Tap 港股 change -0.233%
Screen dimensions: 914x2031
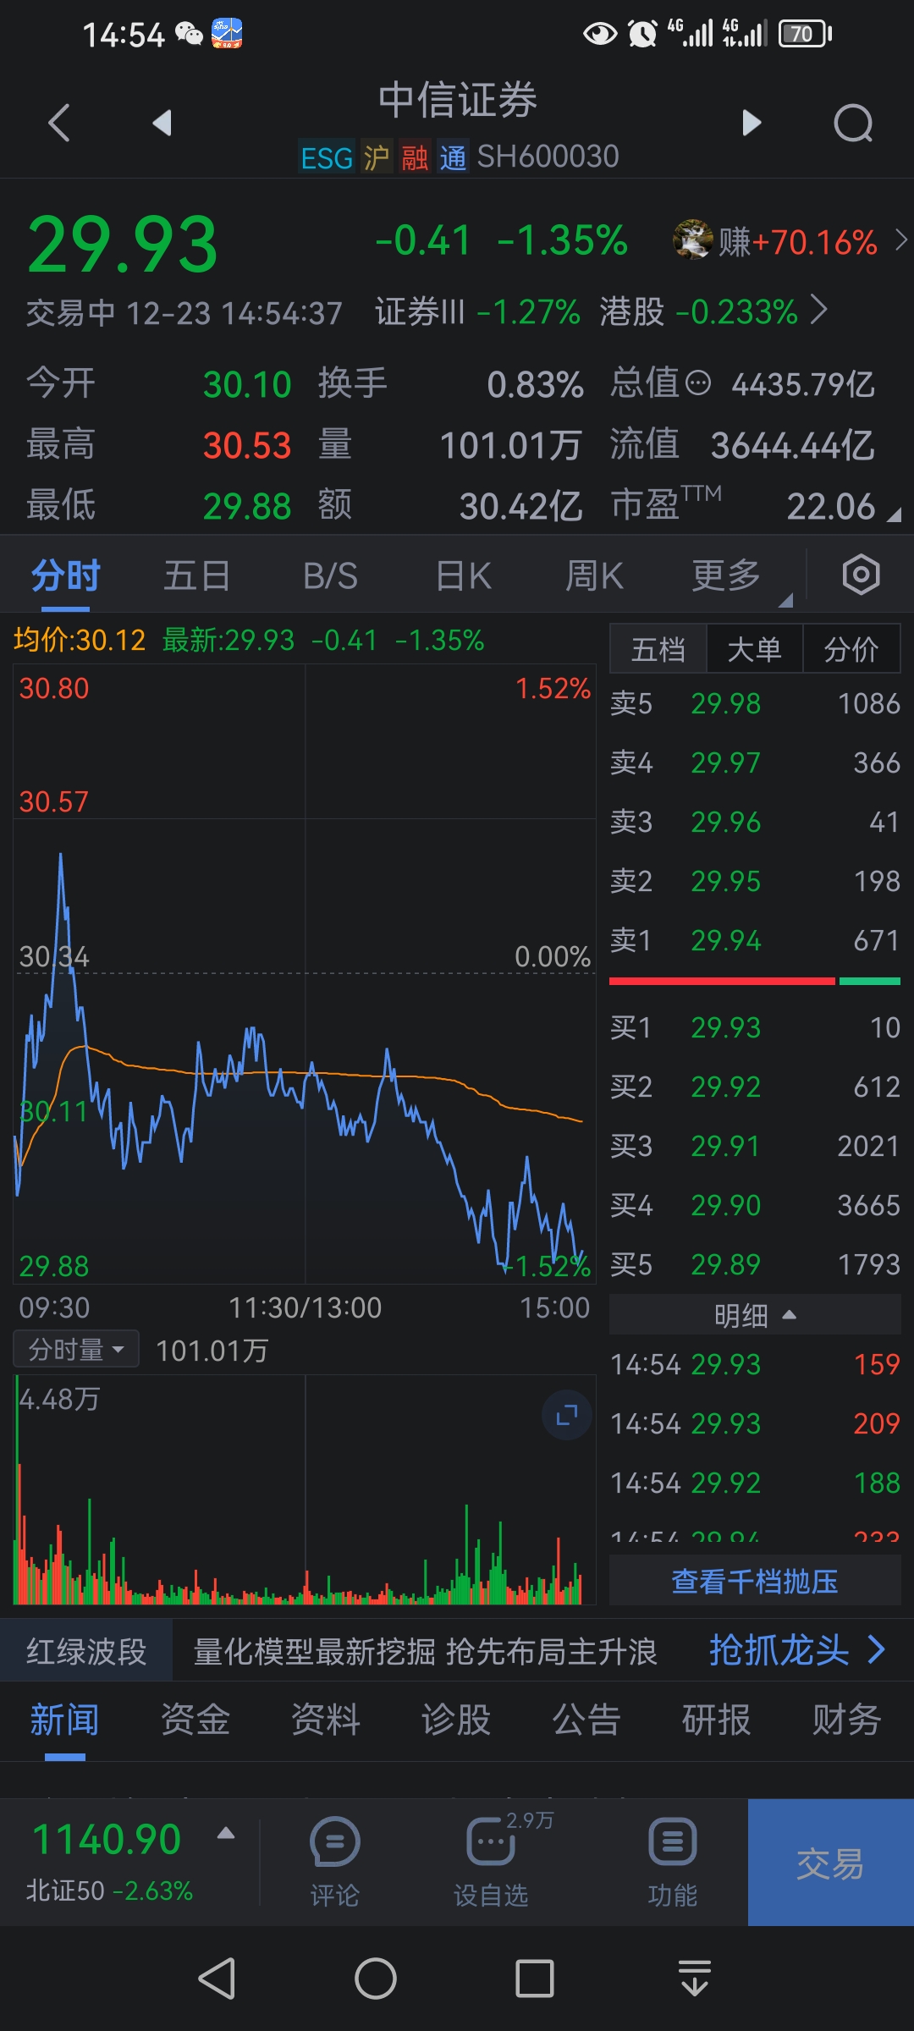699,311
